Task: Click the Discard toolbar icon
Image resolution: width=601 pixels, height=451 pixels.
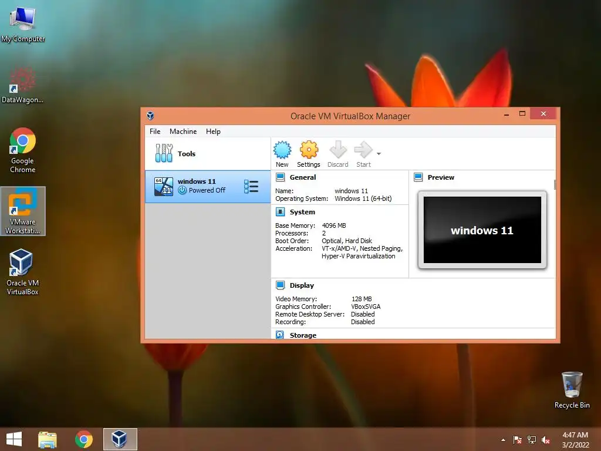Action: [337, 150]
